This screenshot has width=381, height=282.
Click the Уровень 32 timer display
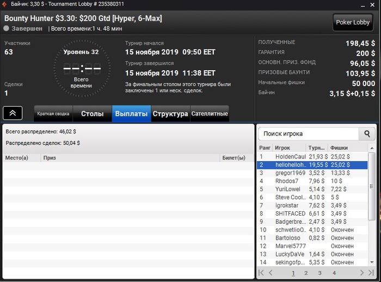[82, 69]
